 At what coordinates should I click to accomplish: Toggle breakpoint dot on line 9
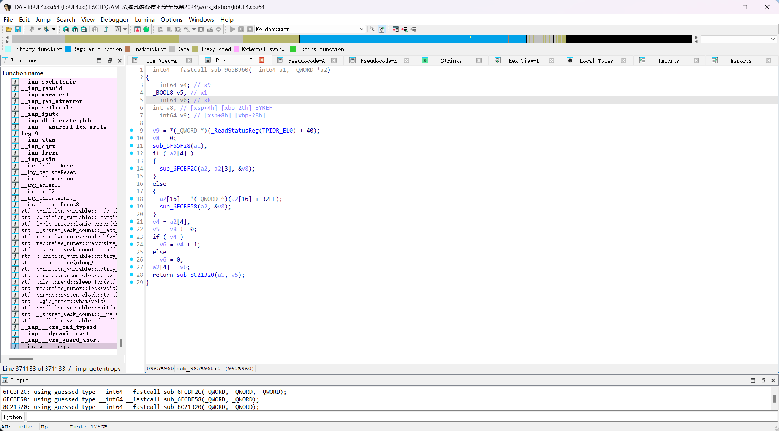click(131, 130)
